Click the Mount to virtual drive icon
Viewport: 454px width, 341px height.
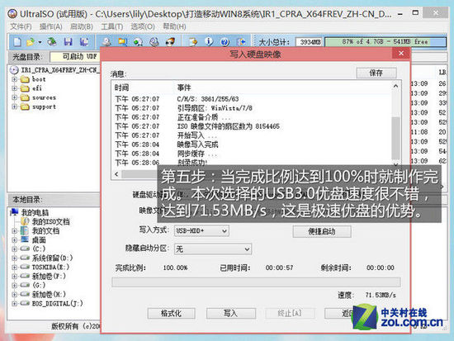[x=154, y=42]
